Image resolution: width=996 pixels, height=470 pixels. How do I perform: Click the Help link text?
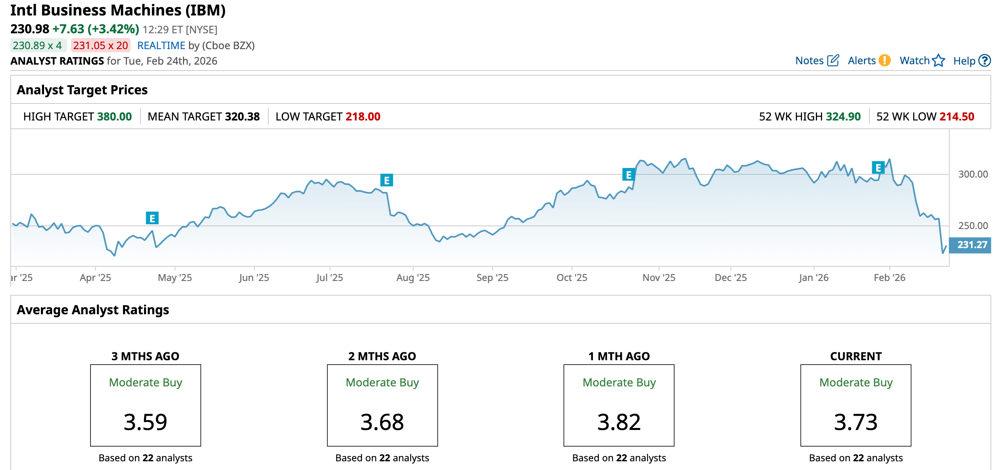(964, 61)
